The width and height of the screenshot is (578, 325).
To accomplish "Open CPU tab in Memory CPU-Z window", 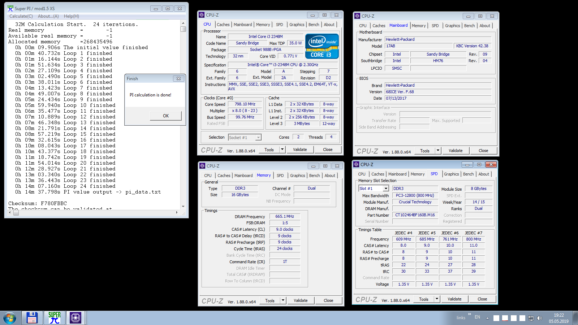I will pyautogui.click(x=208, y=175).
